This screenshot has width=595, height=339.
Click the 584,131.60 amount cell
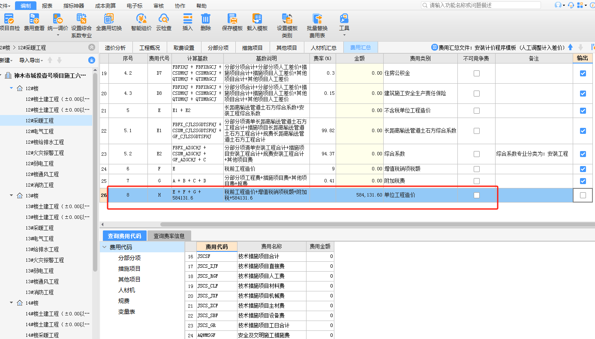pos(360,195)
